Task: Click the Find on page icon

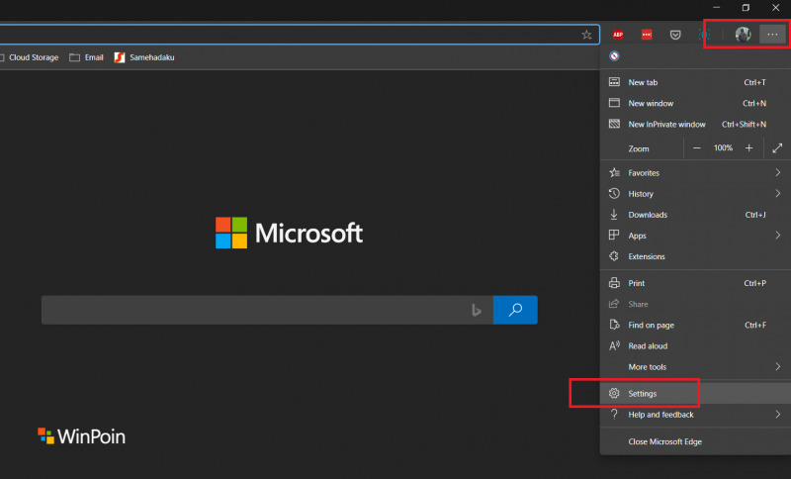Action: point(614,325)
